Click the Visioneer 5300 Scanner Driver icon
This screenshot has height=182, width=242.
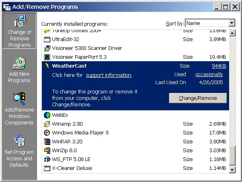click(47, 48)
